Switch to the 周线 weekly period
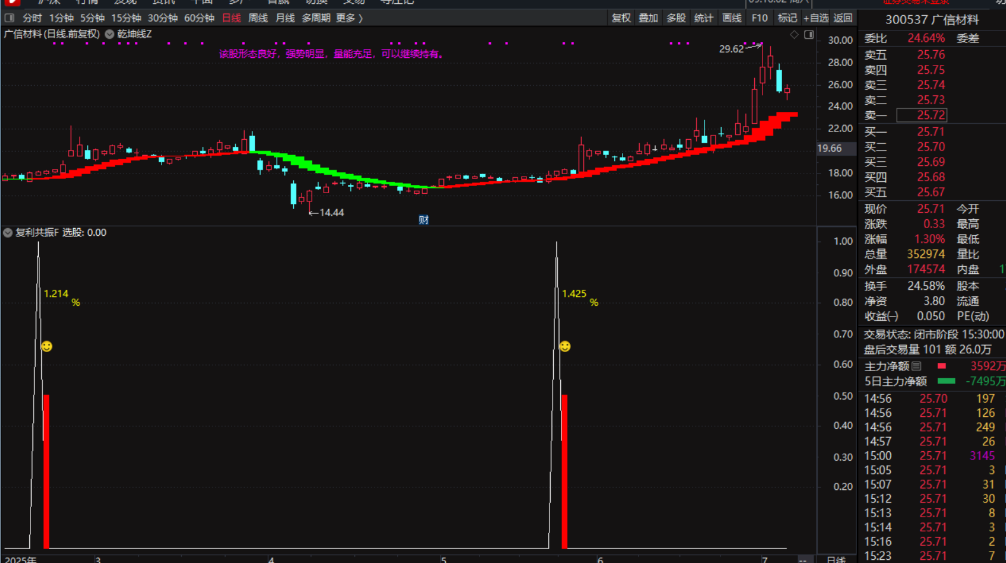 [x=258, y=18]
